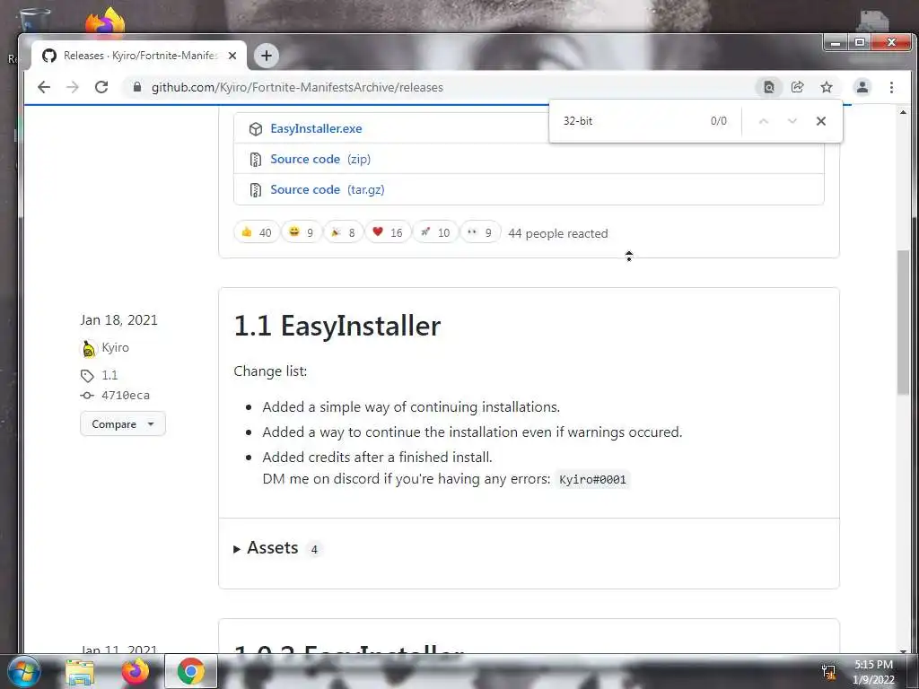Click the browser back arrow
The height and width of the screenshot is (689, 919).
[x=44, y=87]
